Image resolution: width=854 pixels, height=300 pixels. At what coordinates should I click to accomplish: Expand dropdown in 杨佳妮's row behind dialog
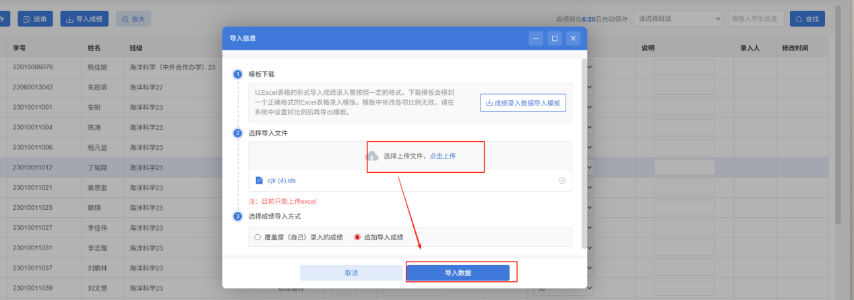click(x=590, y=67)
